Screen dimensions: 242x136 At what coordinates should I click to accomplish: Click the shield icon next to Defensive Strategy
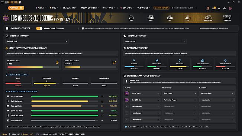coord(125,36)
